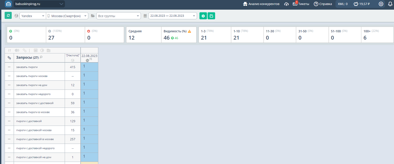The width and height of the screenshot is (394, 164).
Task: Select query заказать пироги в москве
Action: 33,112
